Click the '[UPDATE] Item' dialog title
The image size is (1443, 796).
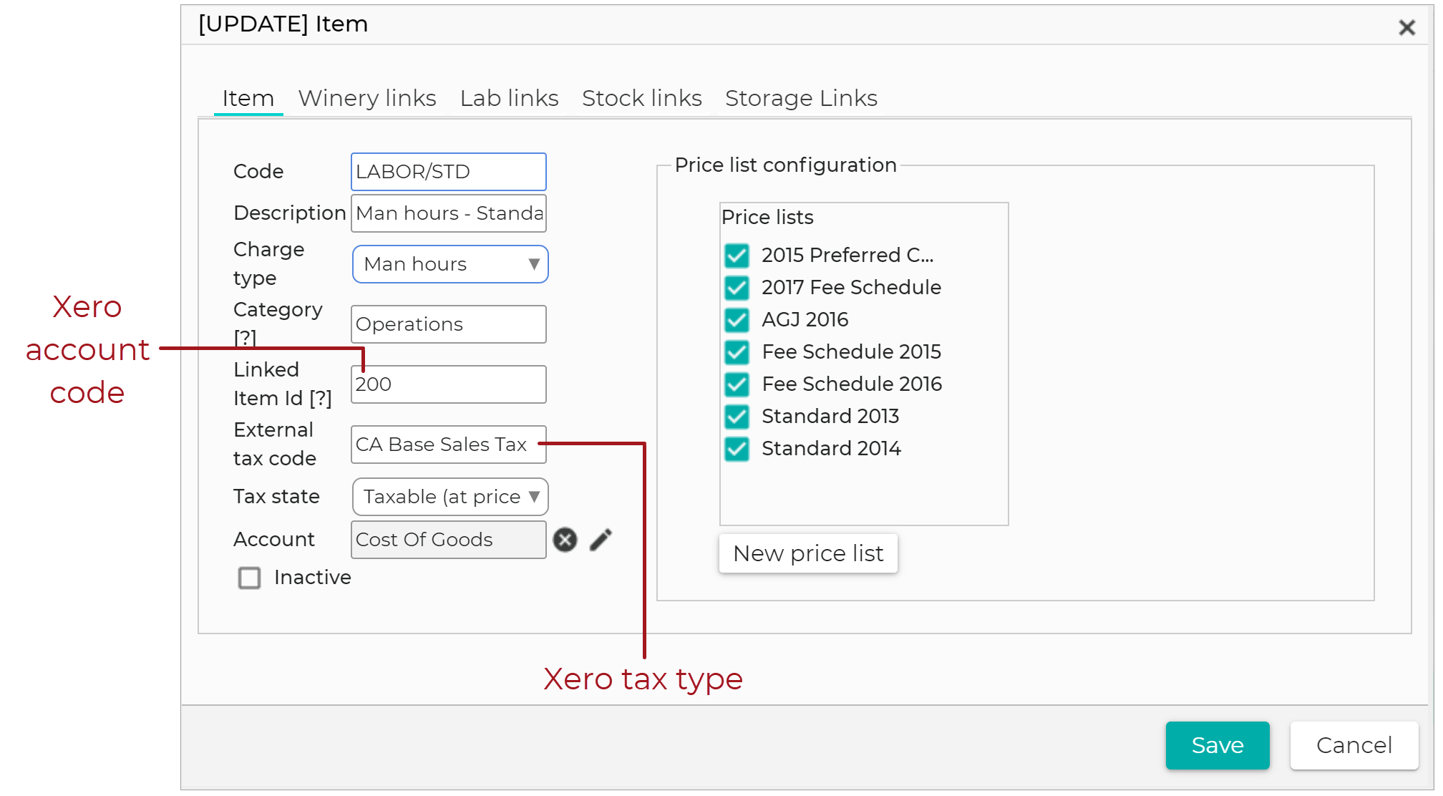coord(283,24)
